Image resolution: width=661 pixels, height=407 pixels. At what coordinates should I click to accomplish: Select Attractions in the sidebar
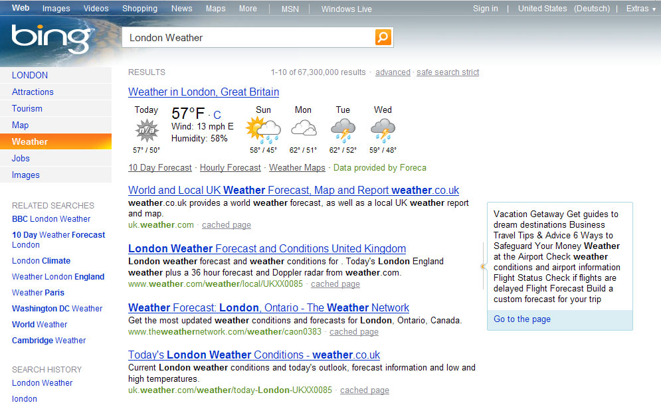(56, 92)
